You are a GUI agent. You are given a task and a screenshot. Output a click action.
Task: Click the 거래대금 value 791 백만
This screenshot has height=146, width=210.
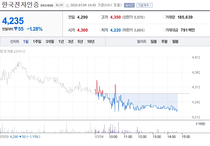(188, 30)
